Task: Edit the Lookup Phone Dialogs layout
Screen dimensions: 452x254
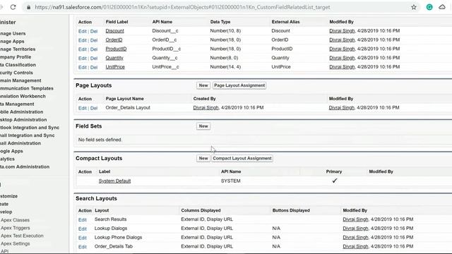Action: pyautogui.click(x=82, y=238)
